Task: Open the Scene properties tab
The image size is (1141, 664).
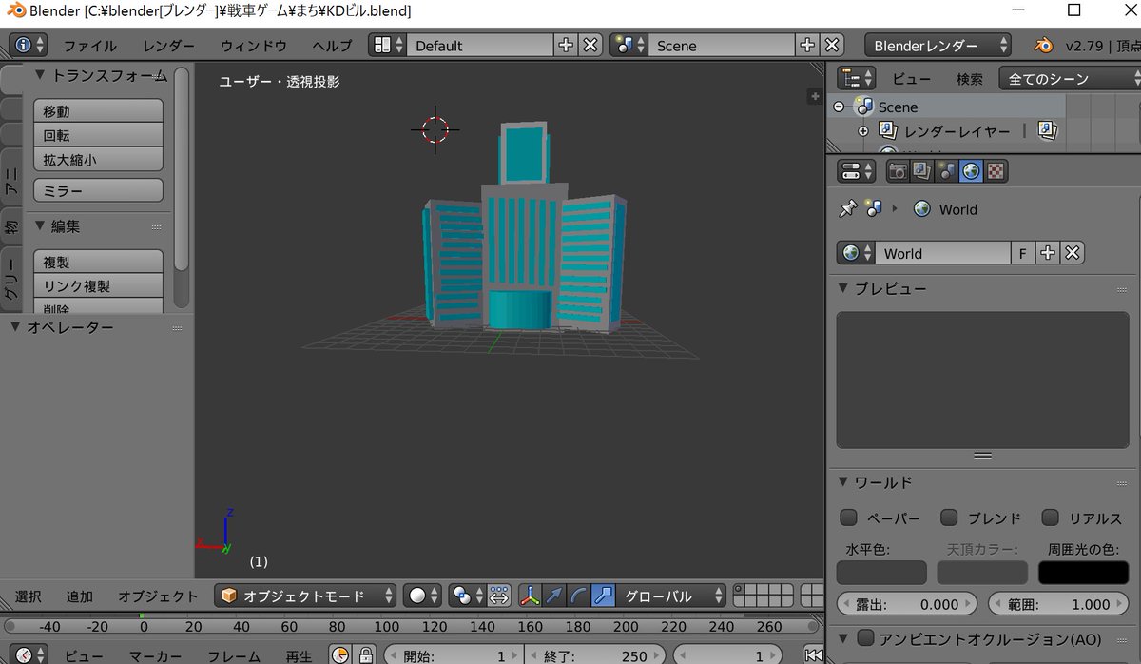Action: (x=945, y=171)
